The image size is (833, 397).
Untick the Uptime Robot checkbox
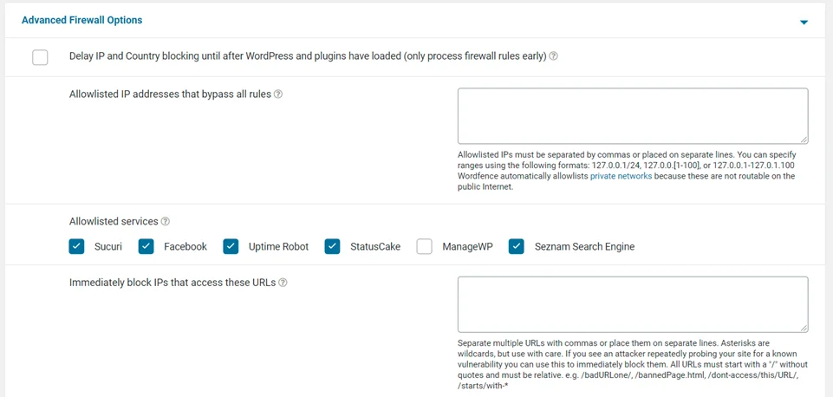pos(231,247)
